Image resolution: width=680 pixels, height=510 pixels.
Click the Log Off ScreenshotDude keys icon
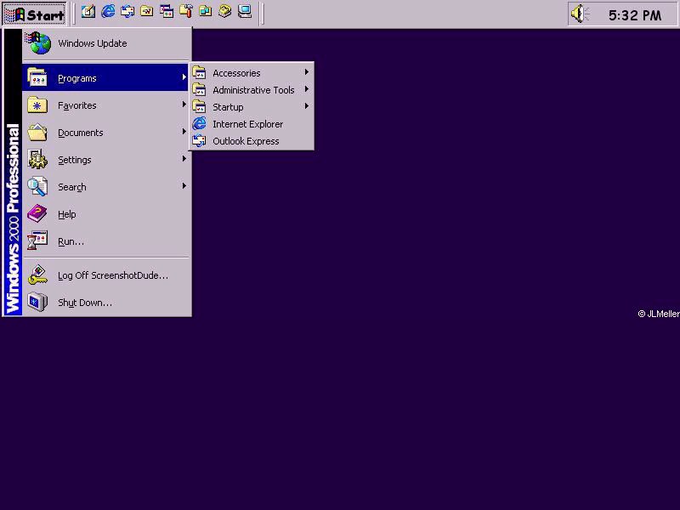tap(37, 275)
